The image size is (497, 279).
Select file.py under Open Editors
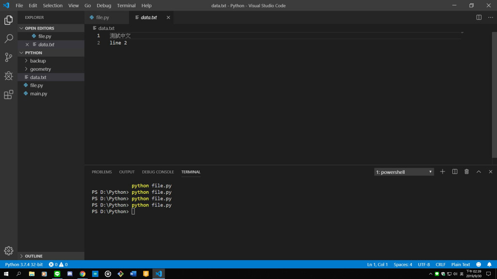point(51,36)
